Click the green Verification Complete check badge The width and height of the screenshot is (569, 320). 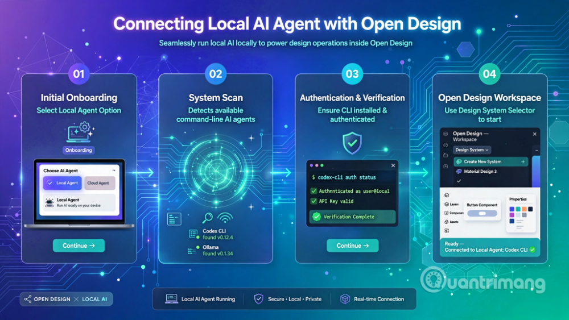[x=317, y=217]
